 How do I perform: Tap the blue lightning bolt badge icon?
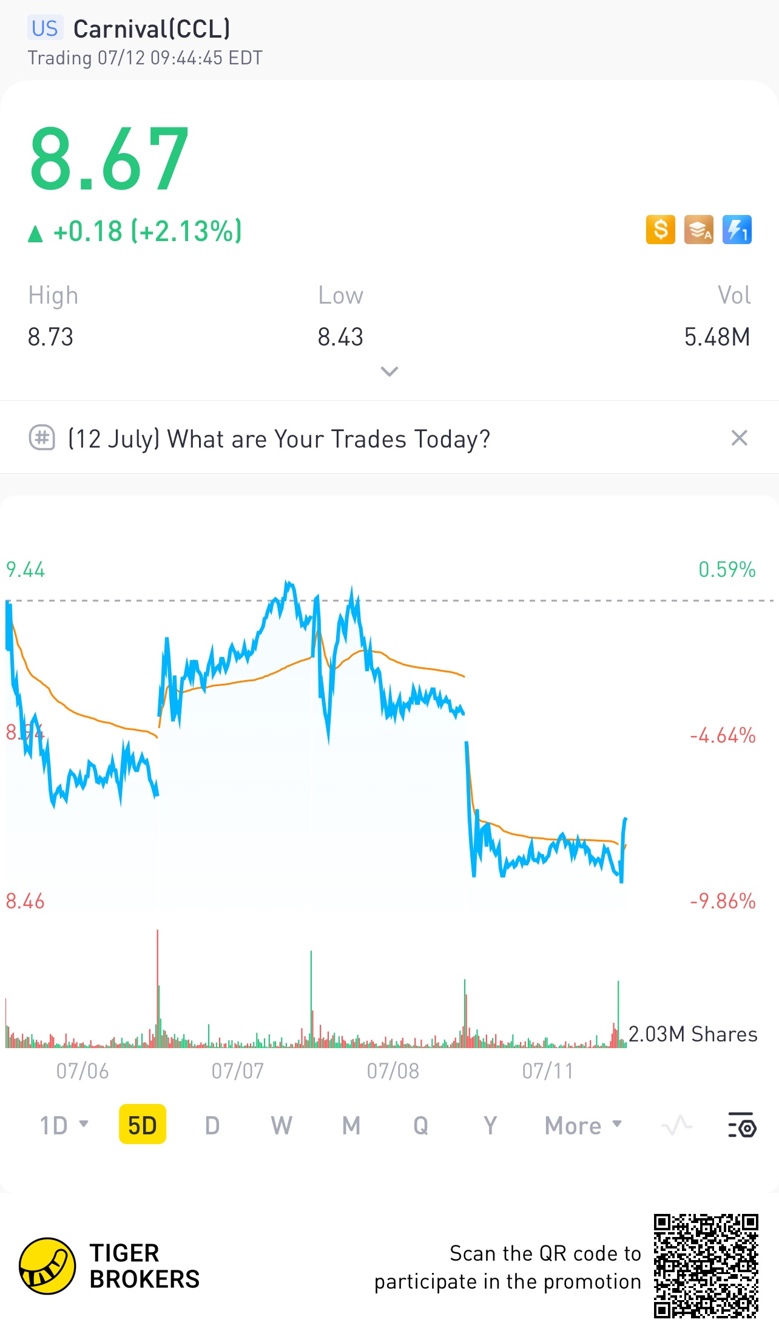[x=737, y=230]
